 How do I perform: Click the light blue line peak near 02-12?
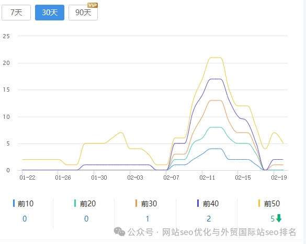click(x=216, y=149)
